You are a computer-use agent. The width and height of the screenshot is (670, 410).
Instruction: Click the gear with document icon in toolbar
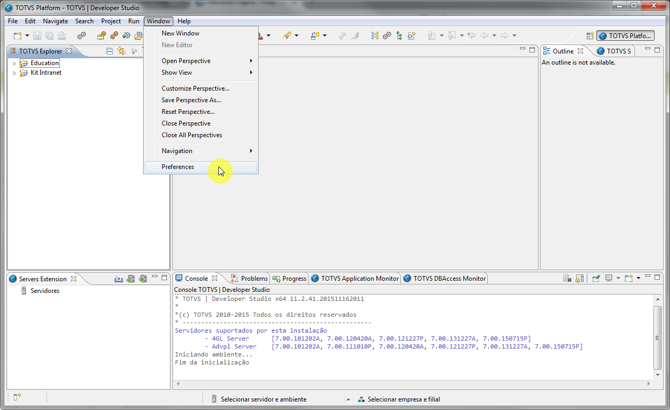point(101,35)
